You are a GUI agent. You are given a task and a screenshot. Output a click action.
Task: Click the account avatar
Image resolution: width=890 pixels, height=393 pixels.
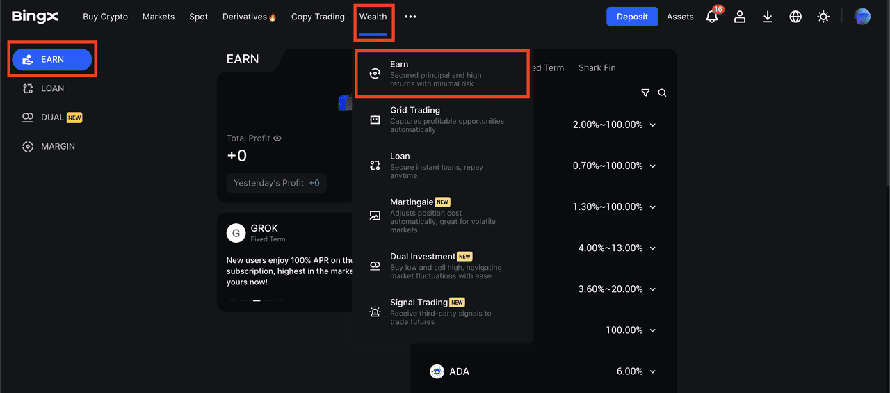(862, 17)
